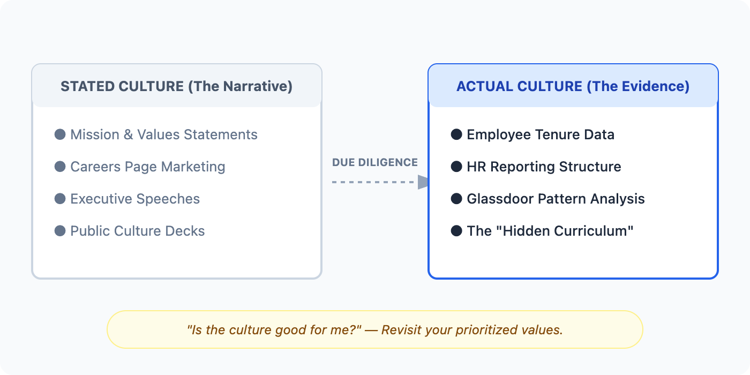Viewport: 750px width, 375px height.
Task: Click the DUE DILIGENCE label
Action: (374, 162)
